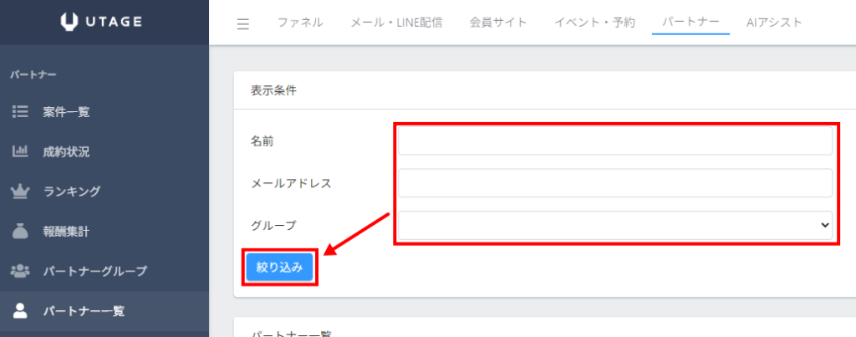Open the パートナーグループ people icon

click(19, 271)
